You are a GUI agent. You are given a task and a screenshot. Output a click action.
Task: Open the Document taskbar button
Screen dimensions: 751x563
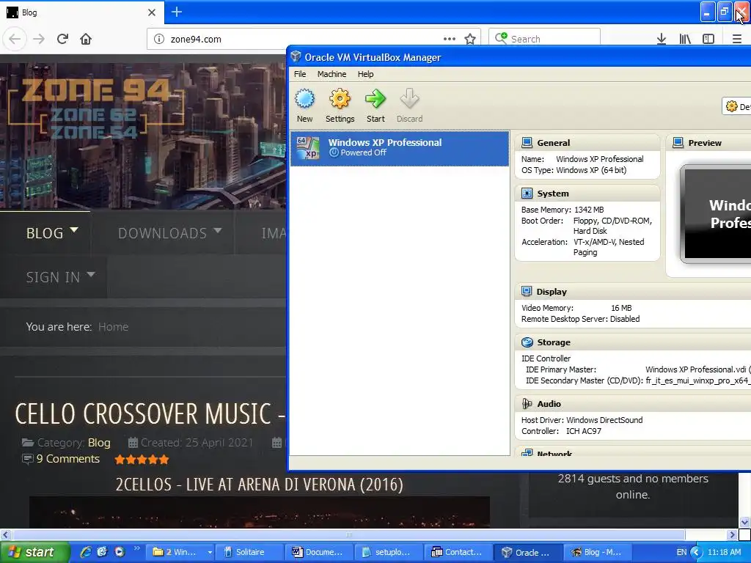point(318,552)
